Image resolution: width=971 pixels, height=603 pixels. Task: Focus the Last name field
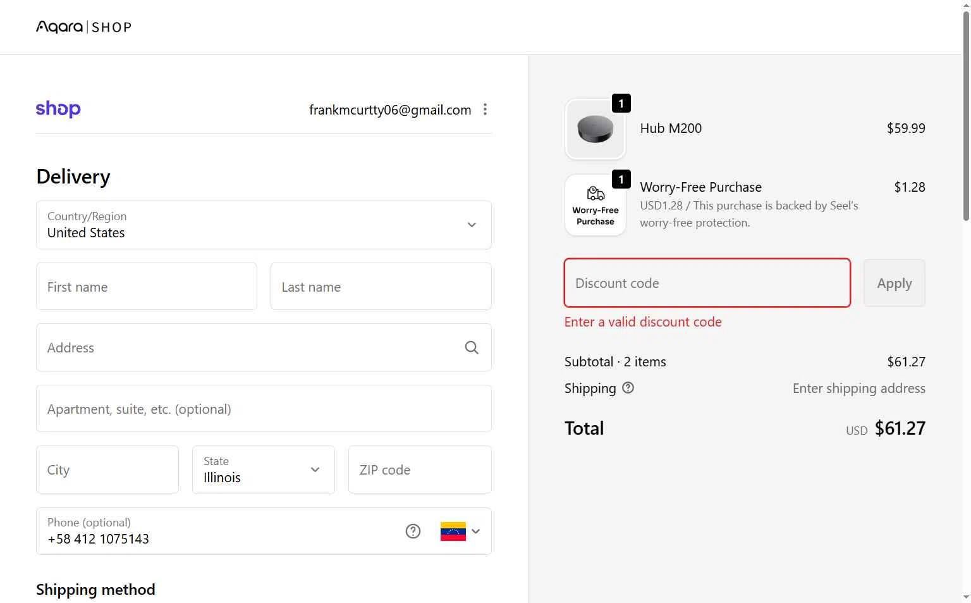(x=381, y=287)
